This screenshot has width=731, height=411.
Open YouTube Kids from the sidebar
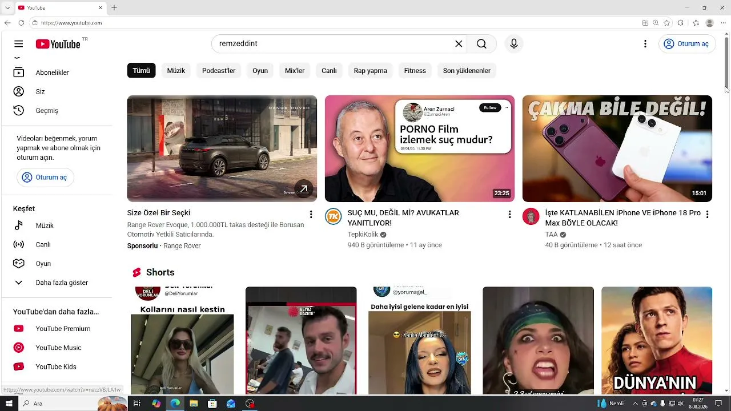pos(57,366)
